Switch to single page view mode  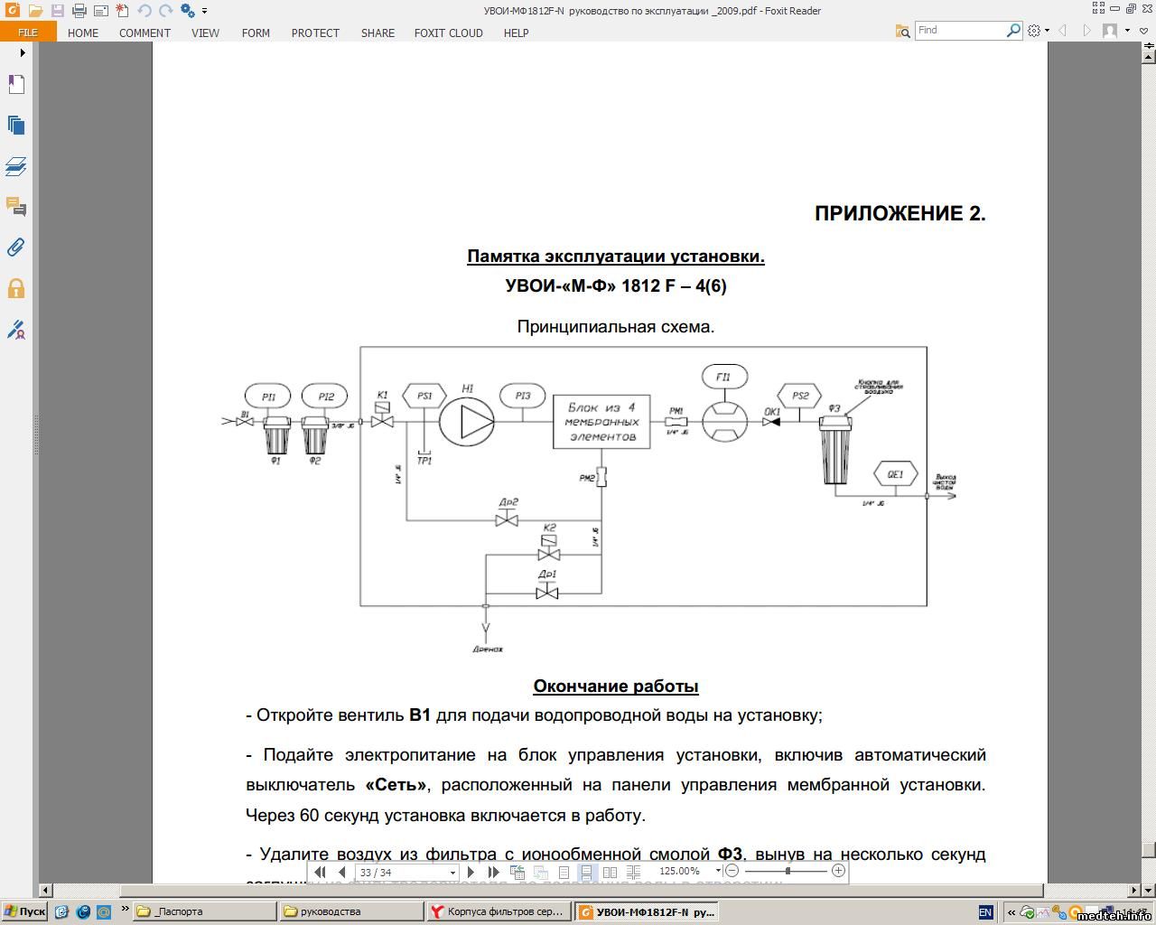tap(564, 872)
